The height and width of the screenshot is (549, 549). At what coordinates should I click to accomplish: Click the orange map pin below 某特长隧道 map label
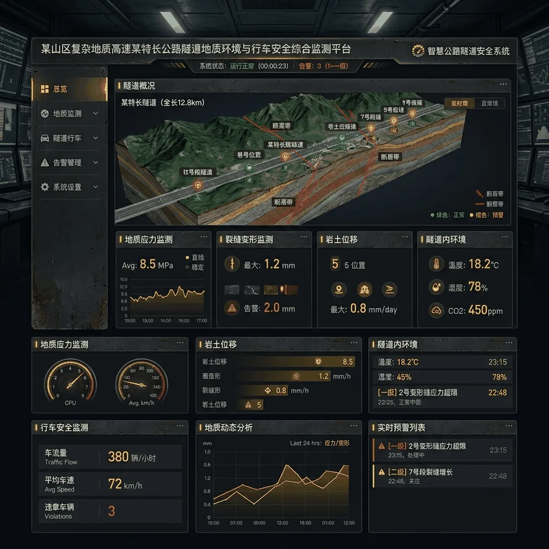[x=285, y=157]
